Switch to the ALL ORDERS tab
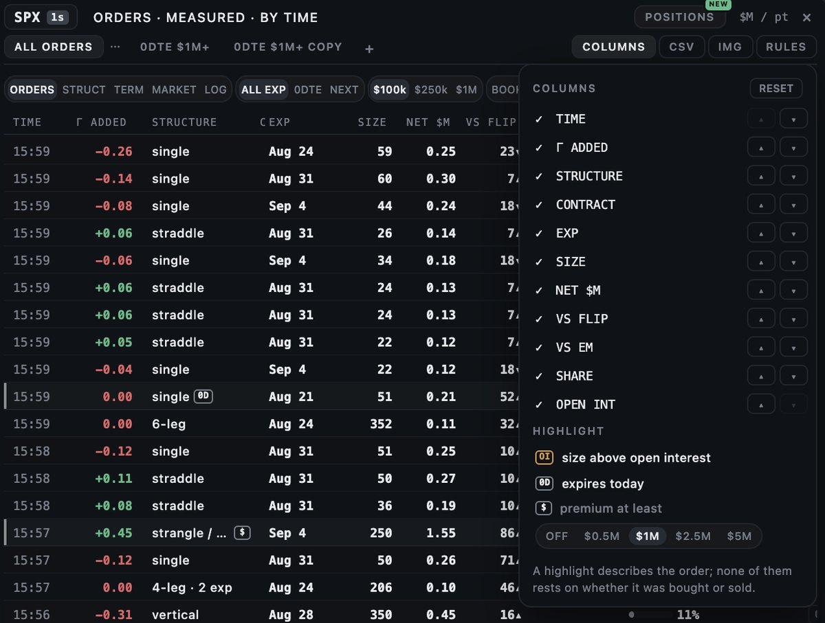The height and width of the screenshot is (623, 825). point(54,47)
